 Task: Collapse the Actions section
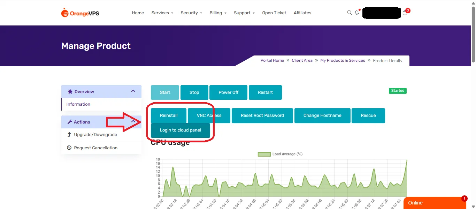133,122
